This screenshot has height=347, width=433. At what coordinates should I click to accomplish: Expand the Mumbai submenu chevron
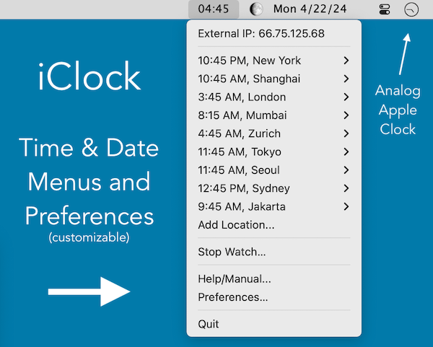click(x=346, y=115)
